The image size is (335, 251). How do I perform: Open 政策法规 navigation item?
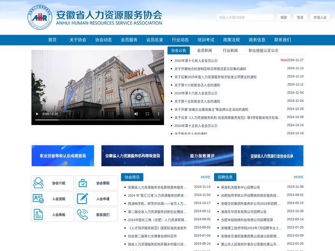[231, 40]
